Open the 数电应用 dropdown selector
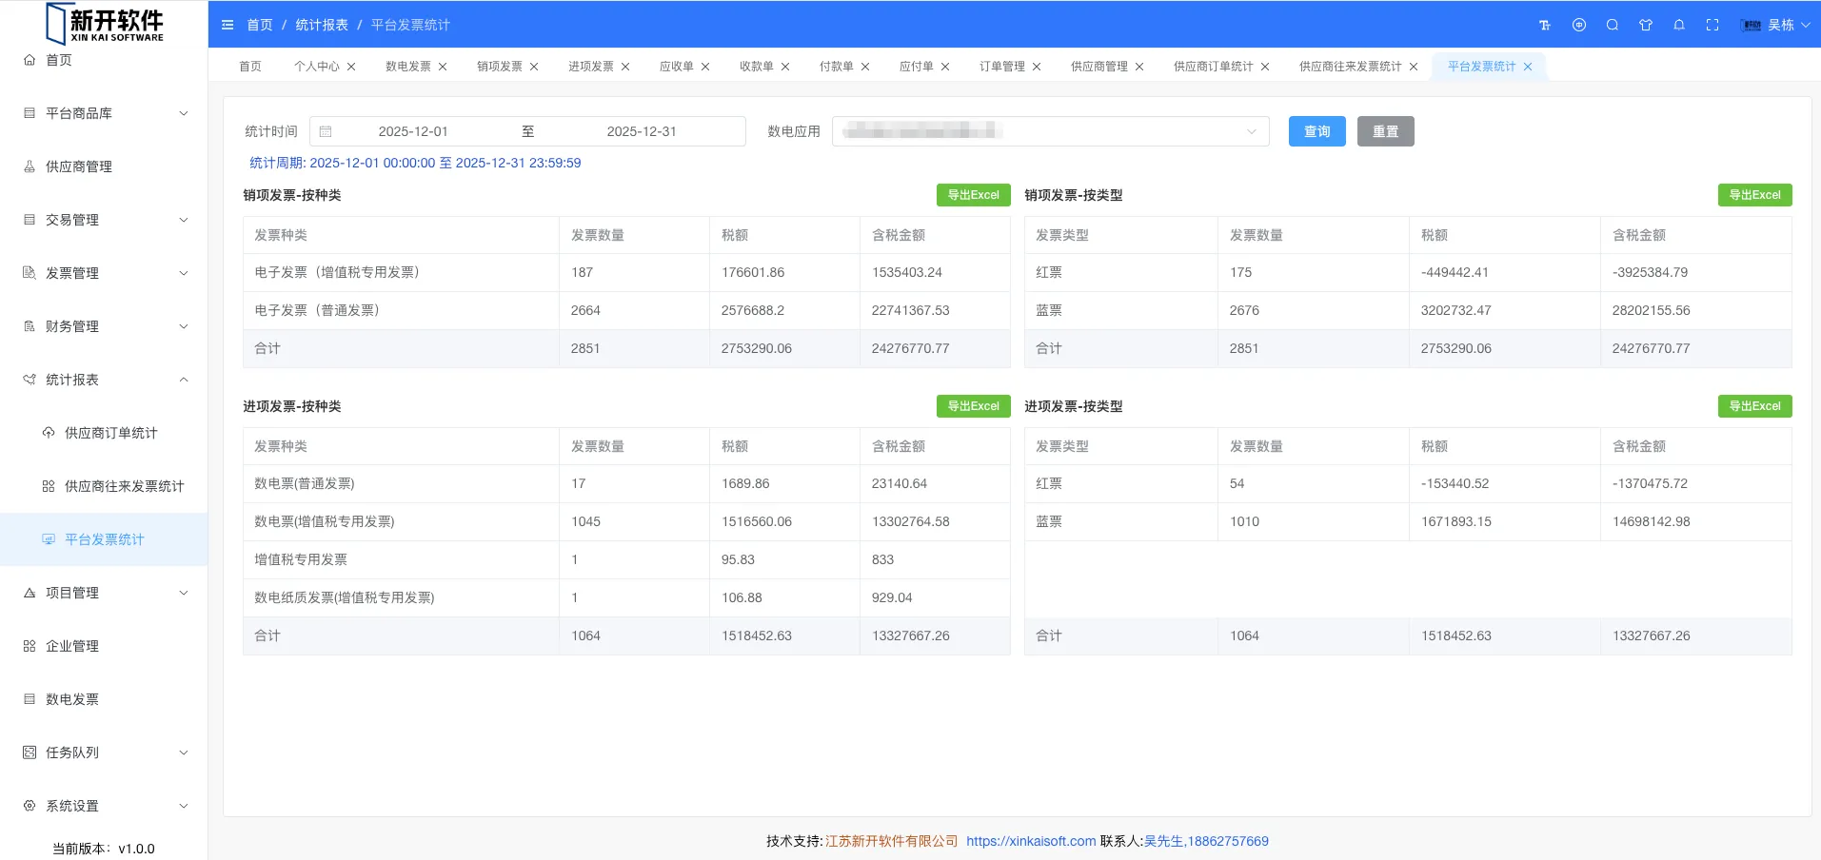Image resolution: width=1821 pixels, height=860 pixels. click(x=1050, y=131)
